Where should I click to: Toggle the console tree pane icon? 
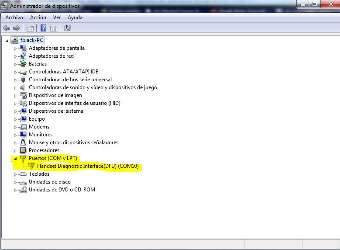click(x=30, y=28)
